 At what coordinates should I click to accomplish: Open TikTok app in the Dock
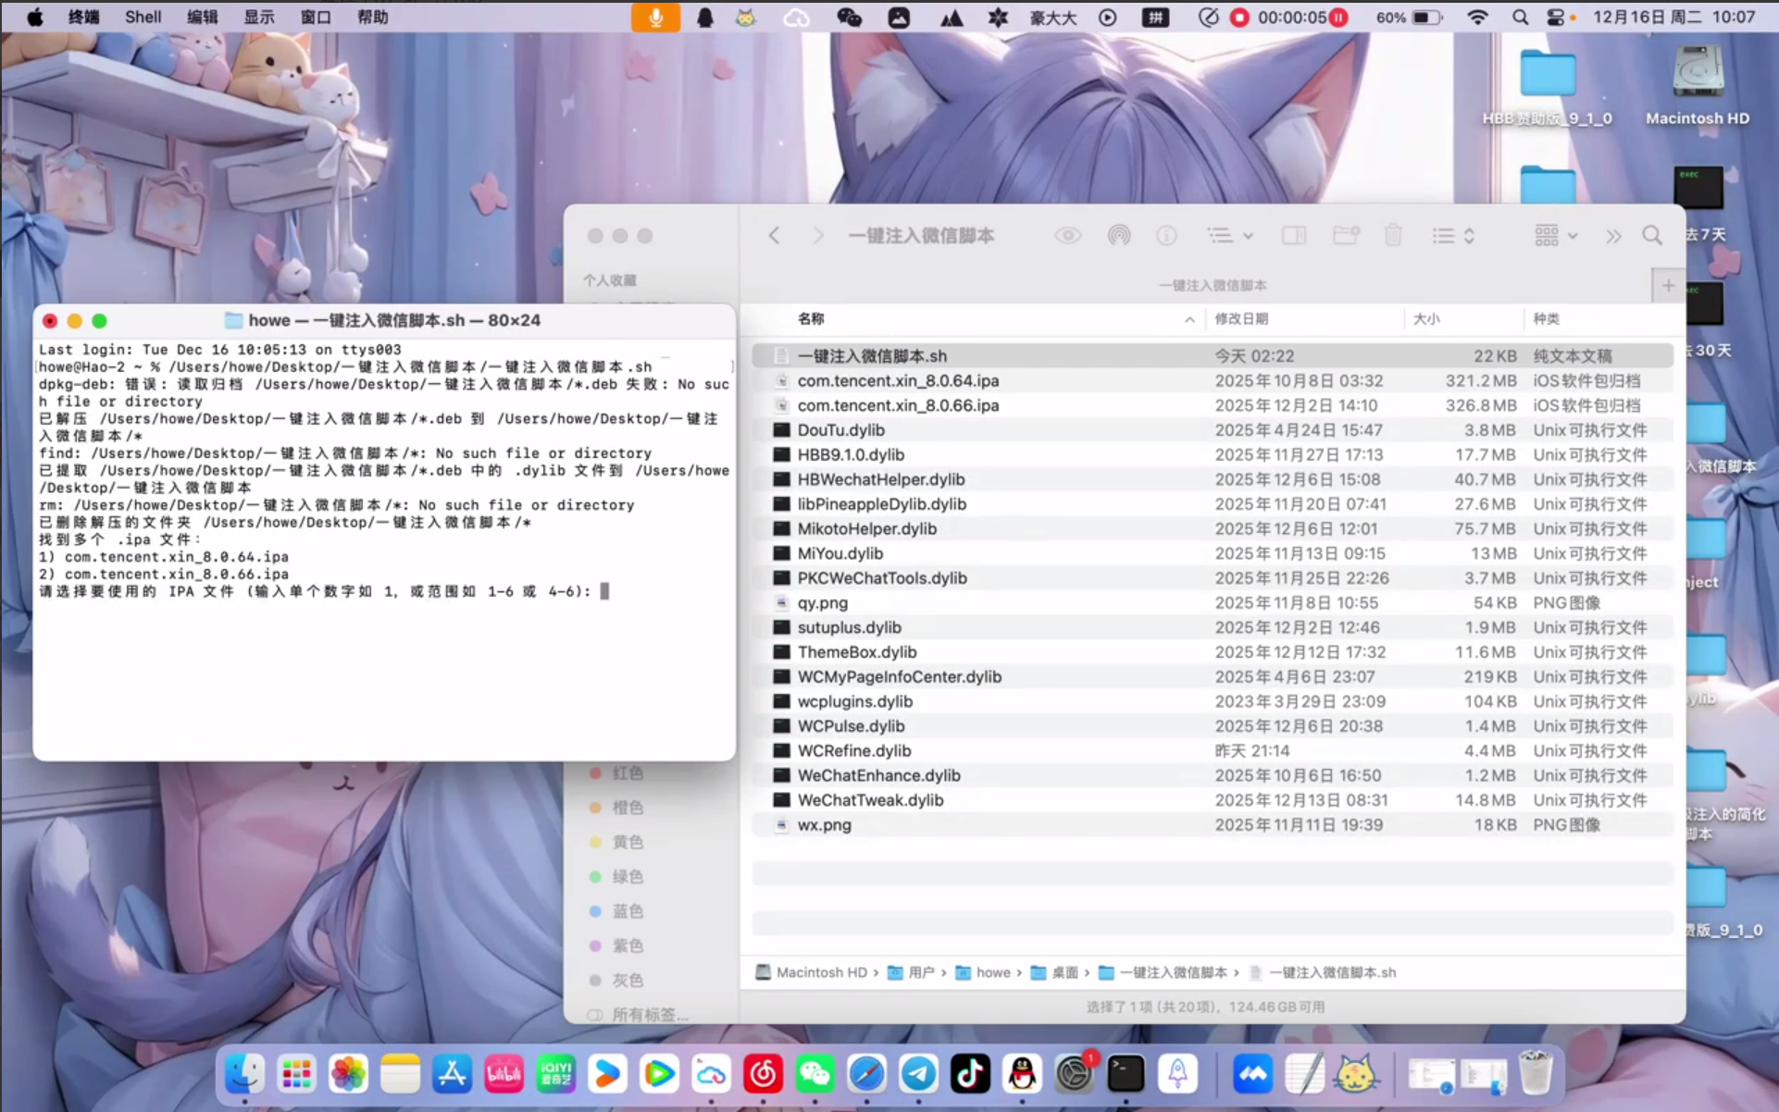[970, 1074]
